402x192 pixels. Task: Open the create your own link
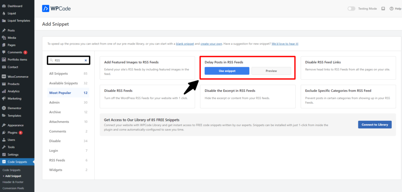211,44
